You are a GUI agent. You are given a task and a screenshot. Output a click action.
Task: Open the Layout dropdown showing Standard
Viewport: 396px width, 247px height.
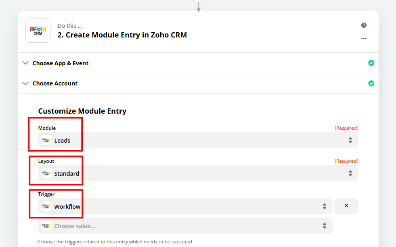pos(198,173)
